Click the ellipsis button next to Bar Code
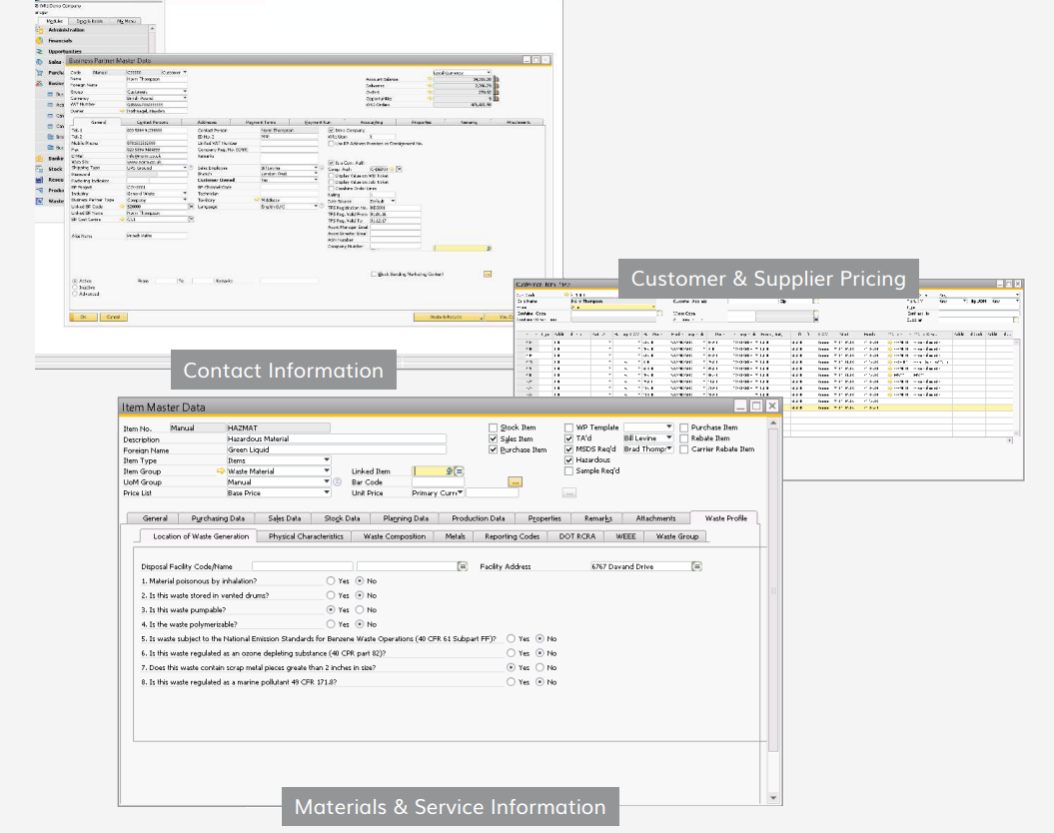 [514, 480]
